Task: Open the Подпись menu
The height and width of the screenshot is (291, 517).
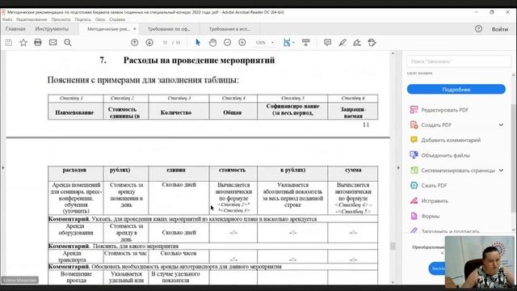Action: click(82, 19)
